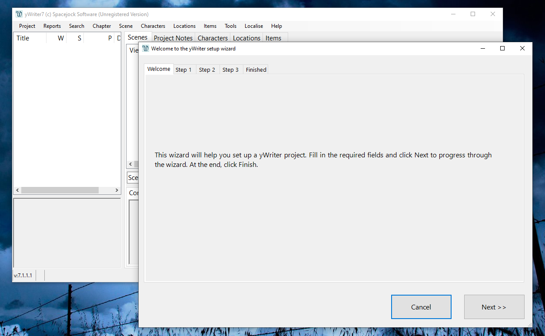Screen dimensions: 545x336
Task: Open the Help menu
Action: 276,26
